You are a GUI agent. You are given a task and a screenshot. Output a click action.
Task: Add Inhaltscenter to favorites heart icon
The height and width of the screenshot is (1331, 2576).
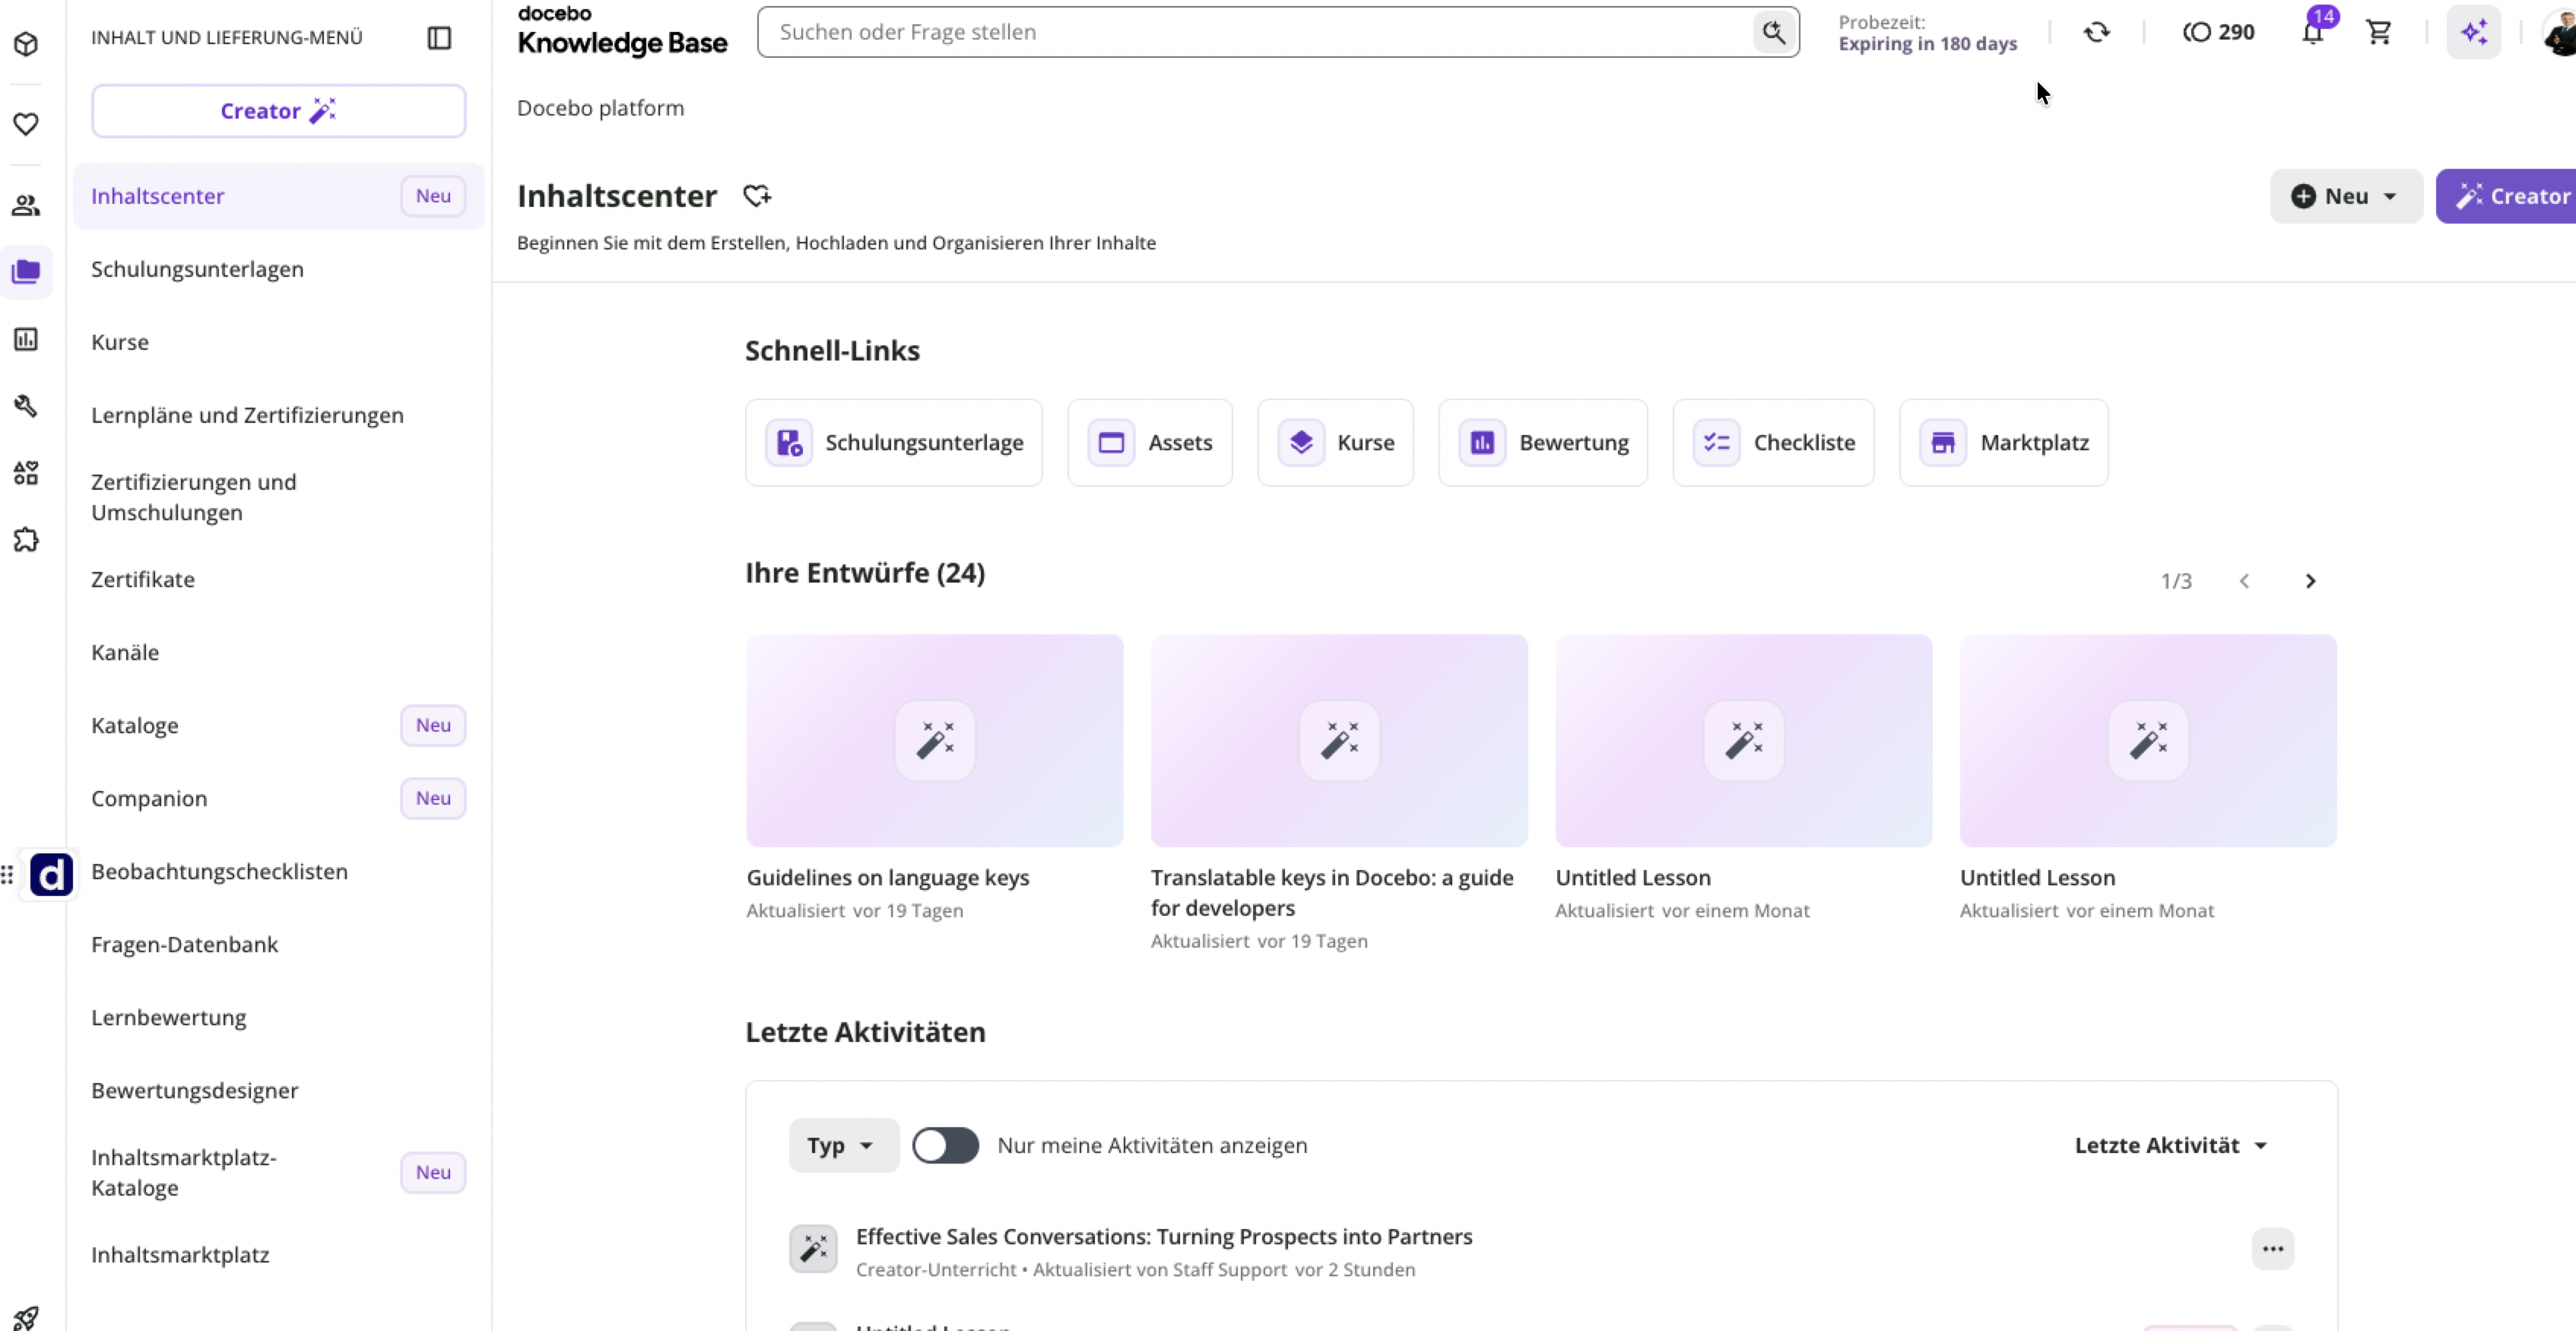pos(757,196)
